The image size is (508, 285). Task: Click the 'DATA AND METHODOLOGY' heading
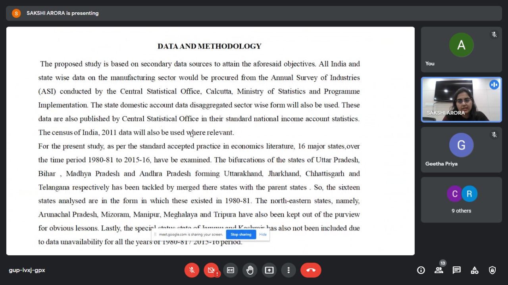click(x=210, y=46)
